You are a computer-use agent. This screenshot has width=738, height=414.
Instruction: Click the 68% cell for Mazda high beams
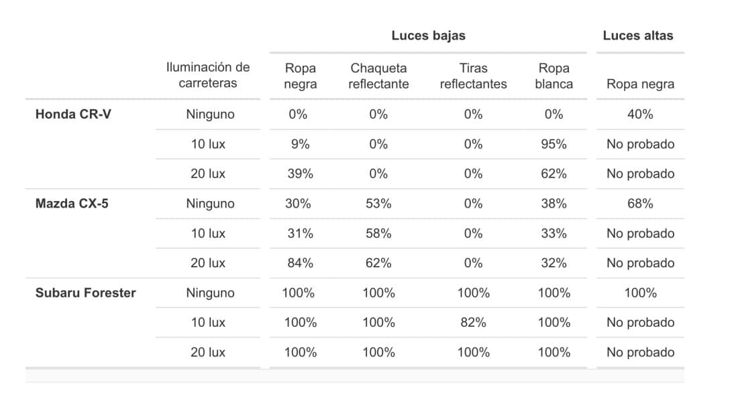pyautogui.click(x=640, y=204)
